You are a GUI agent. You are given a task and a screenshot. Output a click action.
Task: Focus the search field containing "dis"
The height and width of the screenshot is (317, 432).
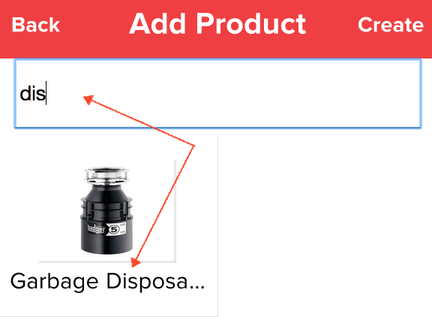217,94
